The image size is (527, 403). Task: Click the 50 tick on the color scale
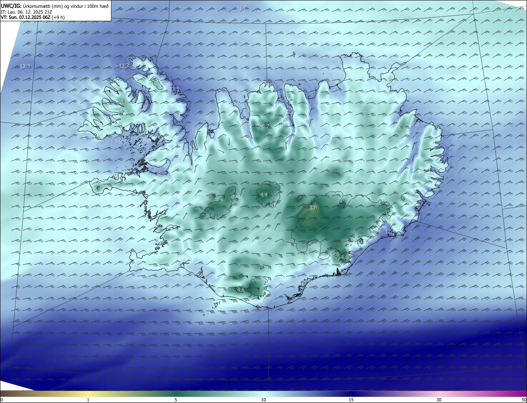tap(524, 400)
